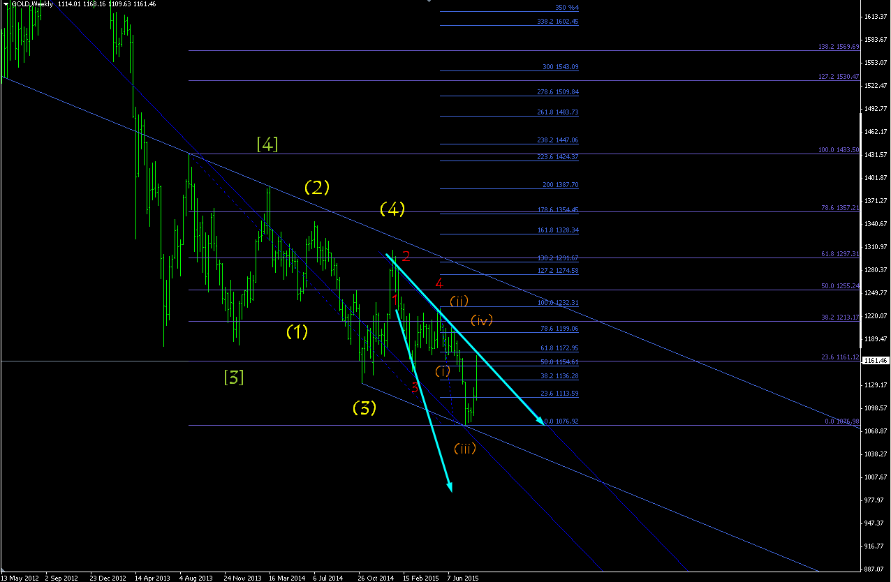This screenshot has height=582, width=891.
Task: Select the green [3] wave label
Action: [x=234, y=378]
